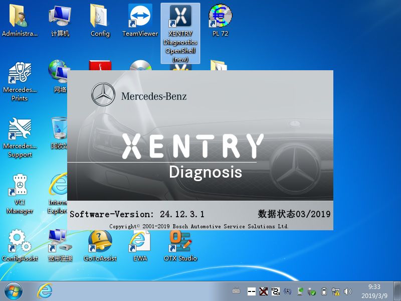
Task: Launch Internet Explorer from the taskbar
Action: coord(45,291)
